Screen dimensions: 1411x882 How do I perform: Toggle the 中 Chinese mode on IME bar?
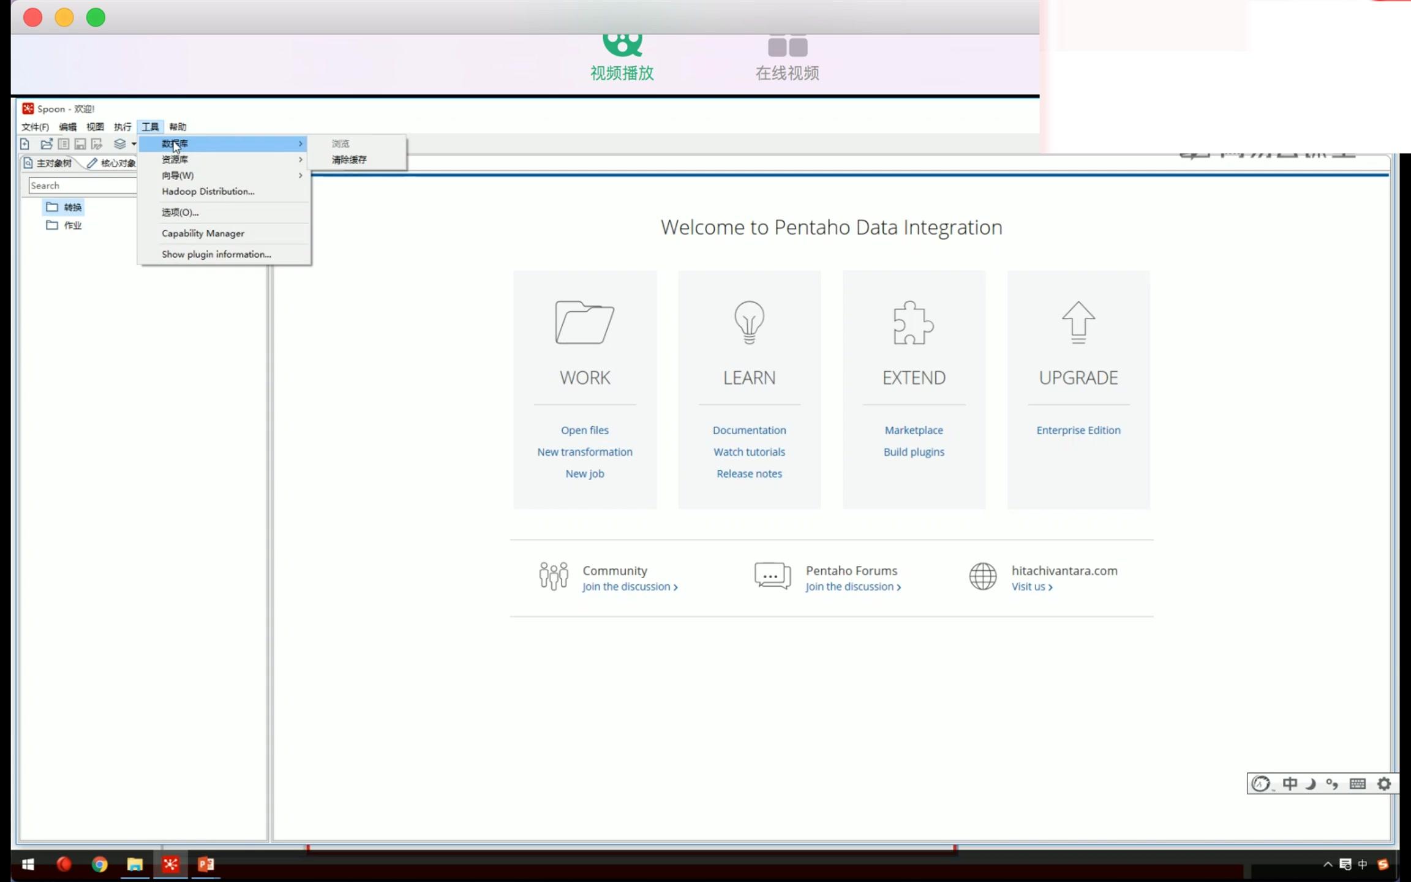pyautogui.click(x=1290, y=783)
